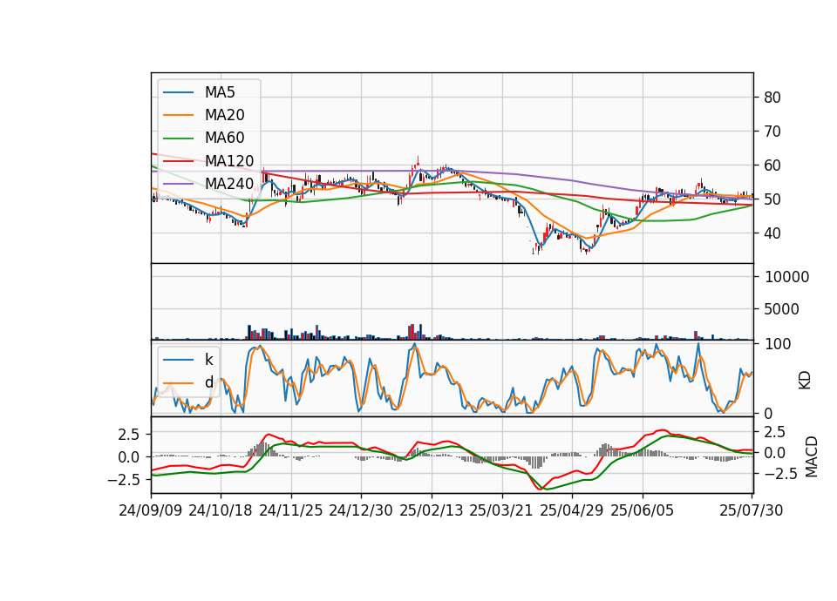Screen dimensions: 837x601
Task: Click the blue MA5 legend line sample
Action: pos(178,92)
